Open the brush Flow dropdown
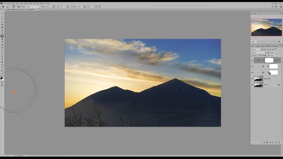The height and width of the screenshot is (159, 283). point(62,7)
